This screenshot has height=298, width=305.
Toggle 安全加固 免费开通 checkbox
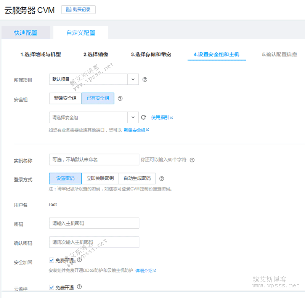pos(52,260)
